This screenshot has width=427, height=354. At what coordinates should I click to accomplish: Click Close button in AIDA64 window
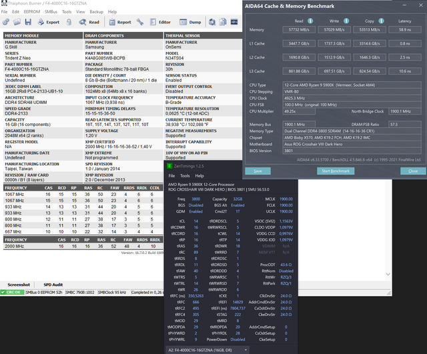tap(413, 171)
